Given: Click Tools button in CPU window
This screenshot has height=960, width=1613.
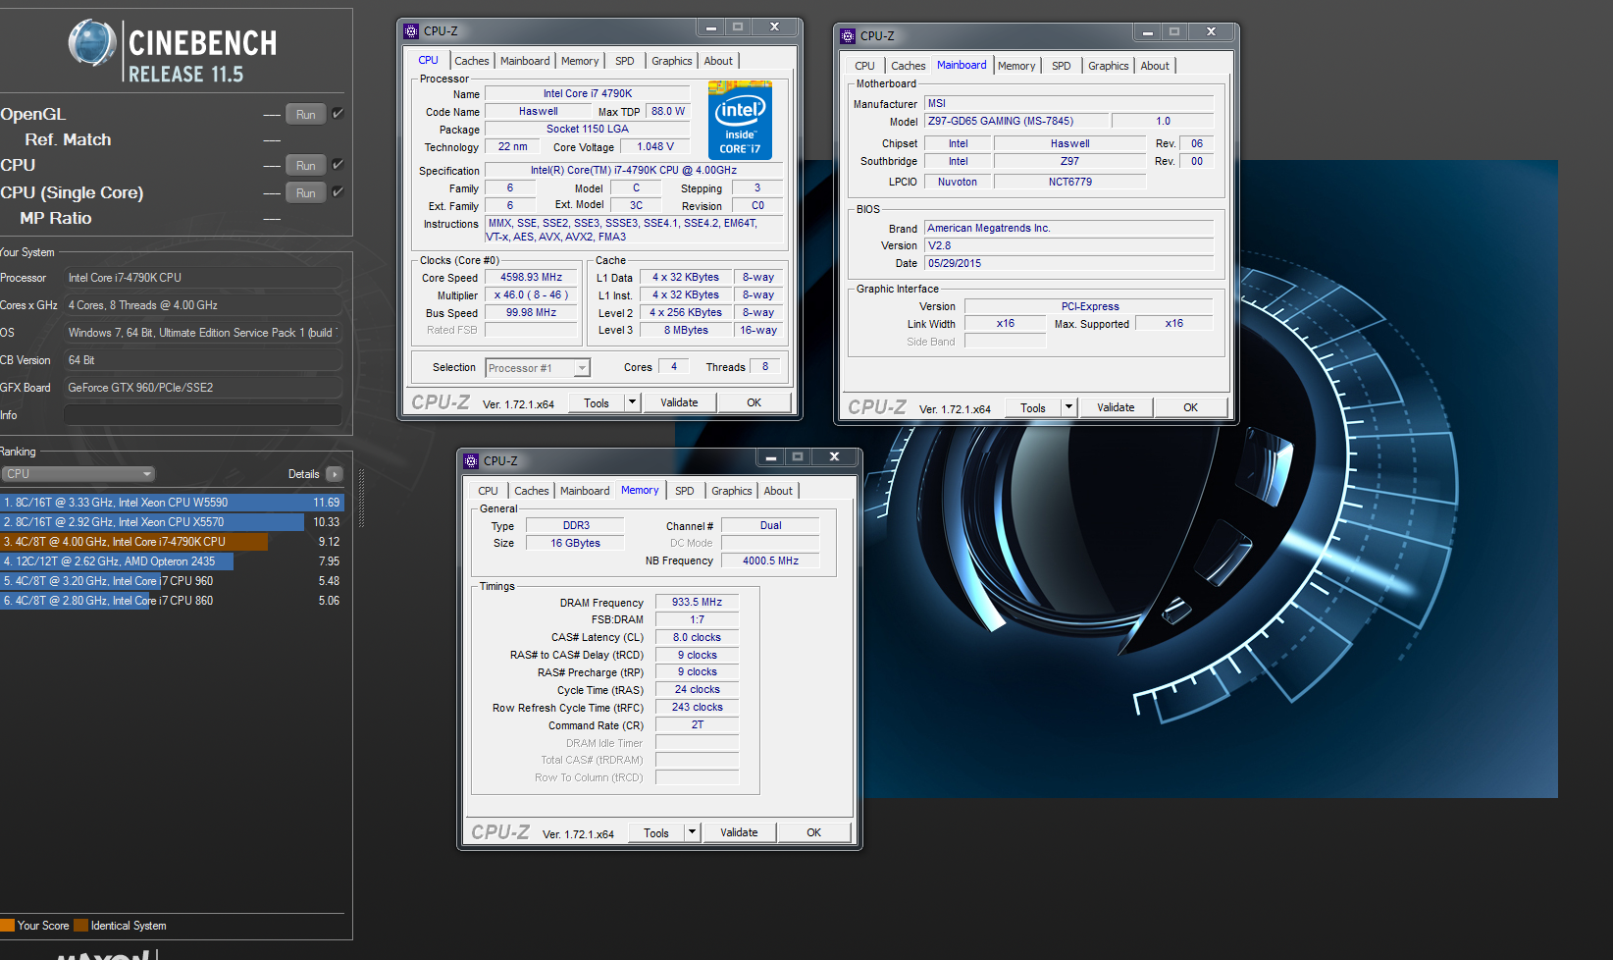Looking at the screenshot, I should [597, 402].
